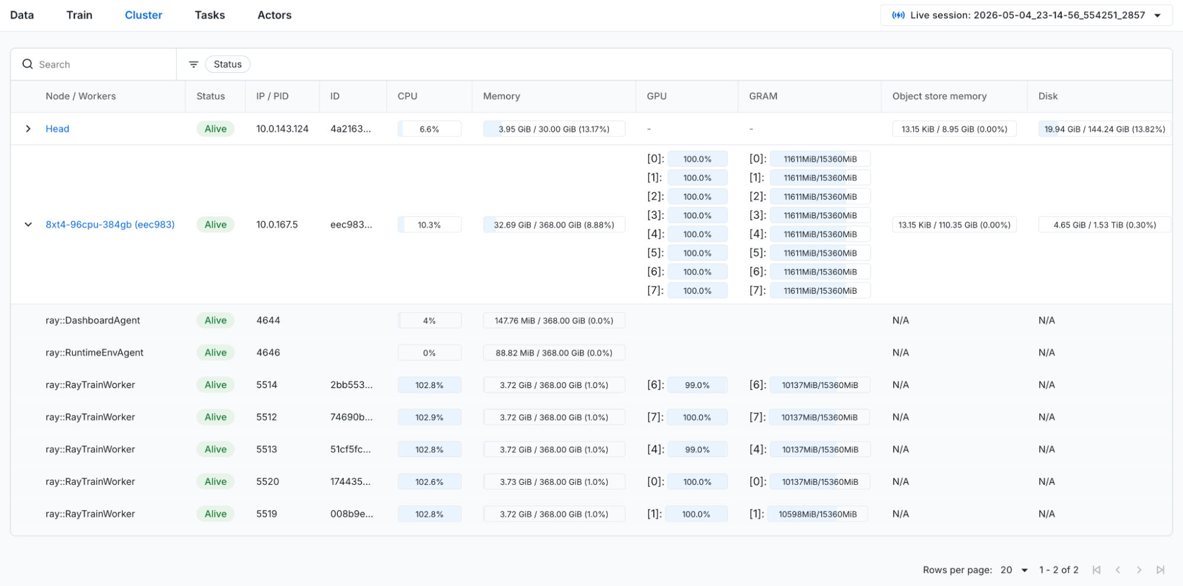Click node ID 4a2163...
Viewport: 1183px width, 586px height.
point(350,129)
